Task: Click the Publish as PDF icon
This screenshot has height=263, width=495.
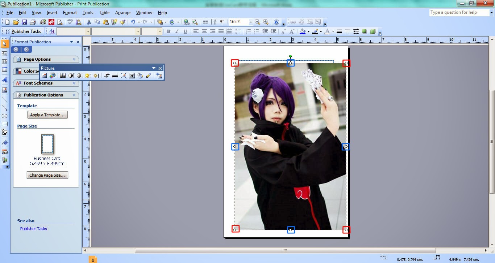Action: tap(51, 22)
